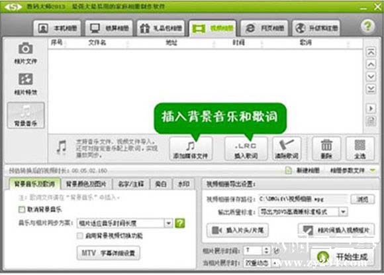
Task: Expand the 音乐与相片同步方案 dropdown
Action: pyautogui.click(x=168, y=223)
